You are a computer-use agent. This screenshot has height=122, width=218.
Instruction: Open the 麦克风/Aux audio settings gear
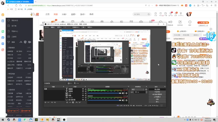coord(126,93)
